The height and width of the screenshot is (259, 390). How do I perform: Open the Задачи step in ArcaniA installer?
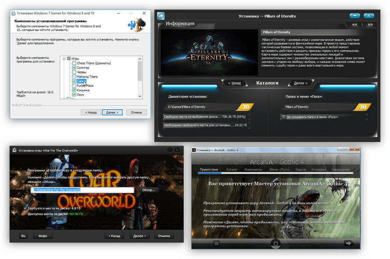click(x=301, y=170)
